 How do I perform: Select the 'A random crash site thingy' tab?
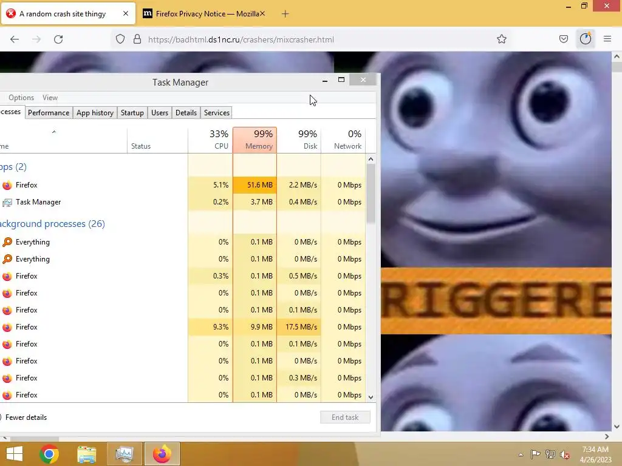pos(67,14)
